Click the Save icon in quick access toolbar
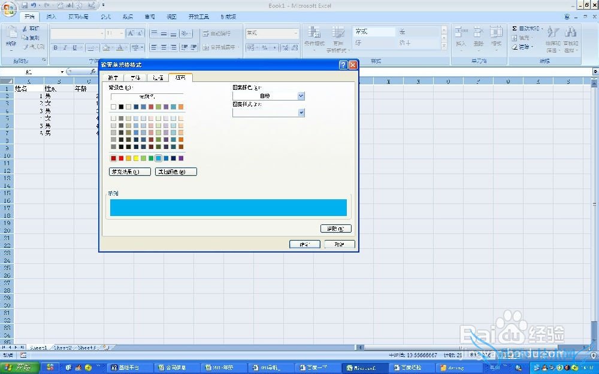Screen dimensions: 599x374 (25, 5)
